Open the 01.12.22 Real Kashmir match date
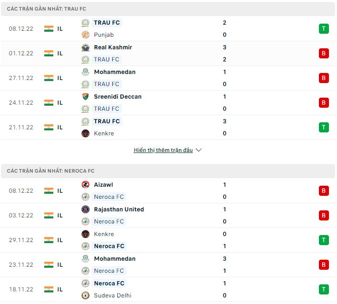The height and width of the screenshot is (304, 337). pos(21,53)
